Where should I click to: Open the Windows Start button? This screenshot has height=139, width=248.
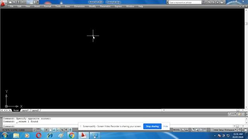5,136
